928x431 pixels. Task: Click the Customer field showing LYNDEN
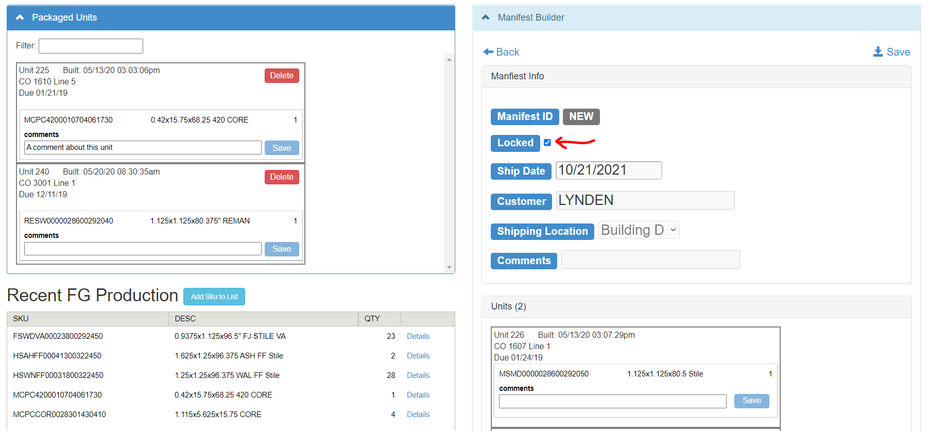[x=645, y=200]
